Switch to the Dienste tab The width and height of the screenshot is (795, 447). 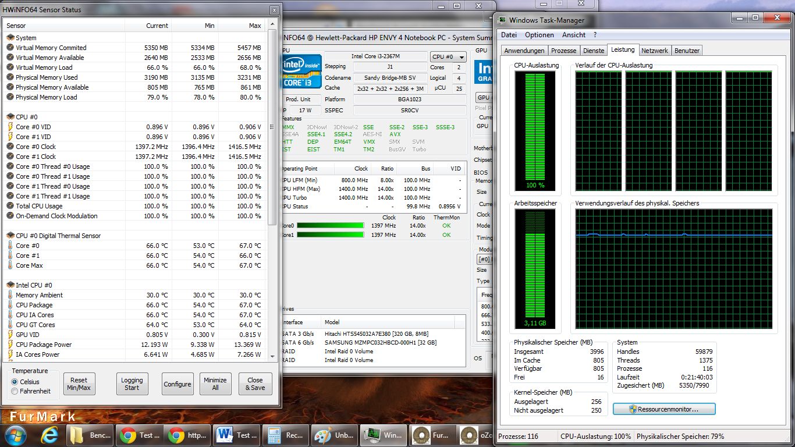pos(594,51)
